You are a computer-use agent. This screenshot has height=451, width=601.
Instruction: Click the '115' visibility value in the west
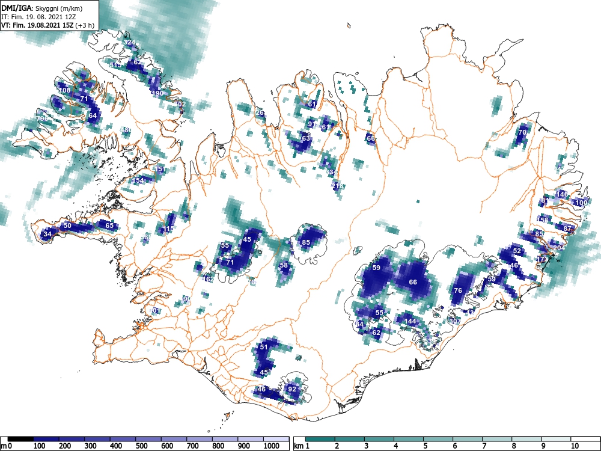[x=169, y=229]
